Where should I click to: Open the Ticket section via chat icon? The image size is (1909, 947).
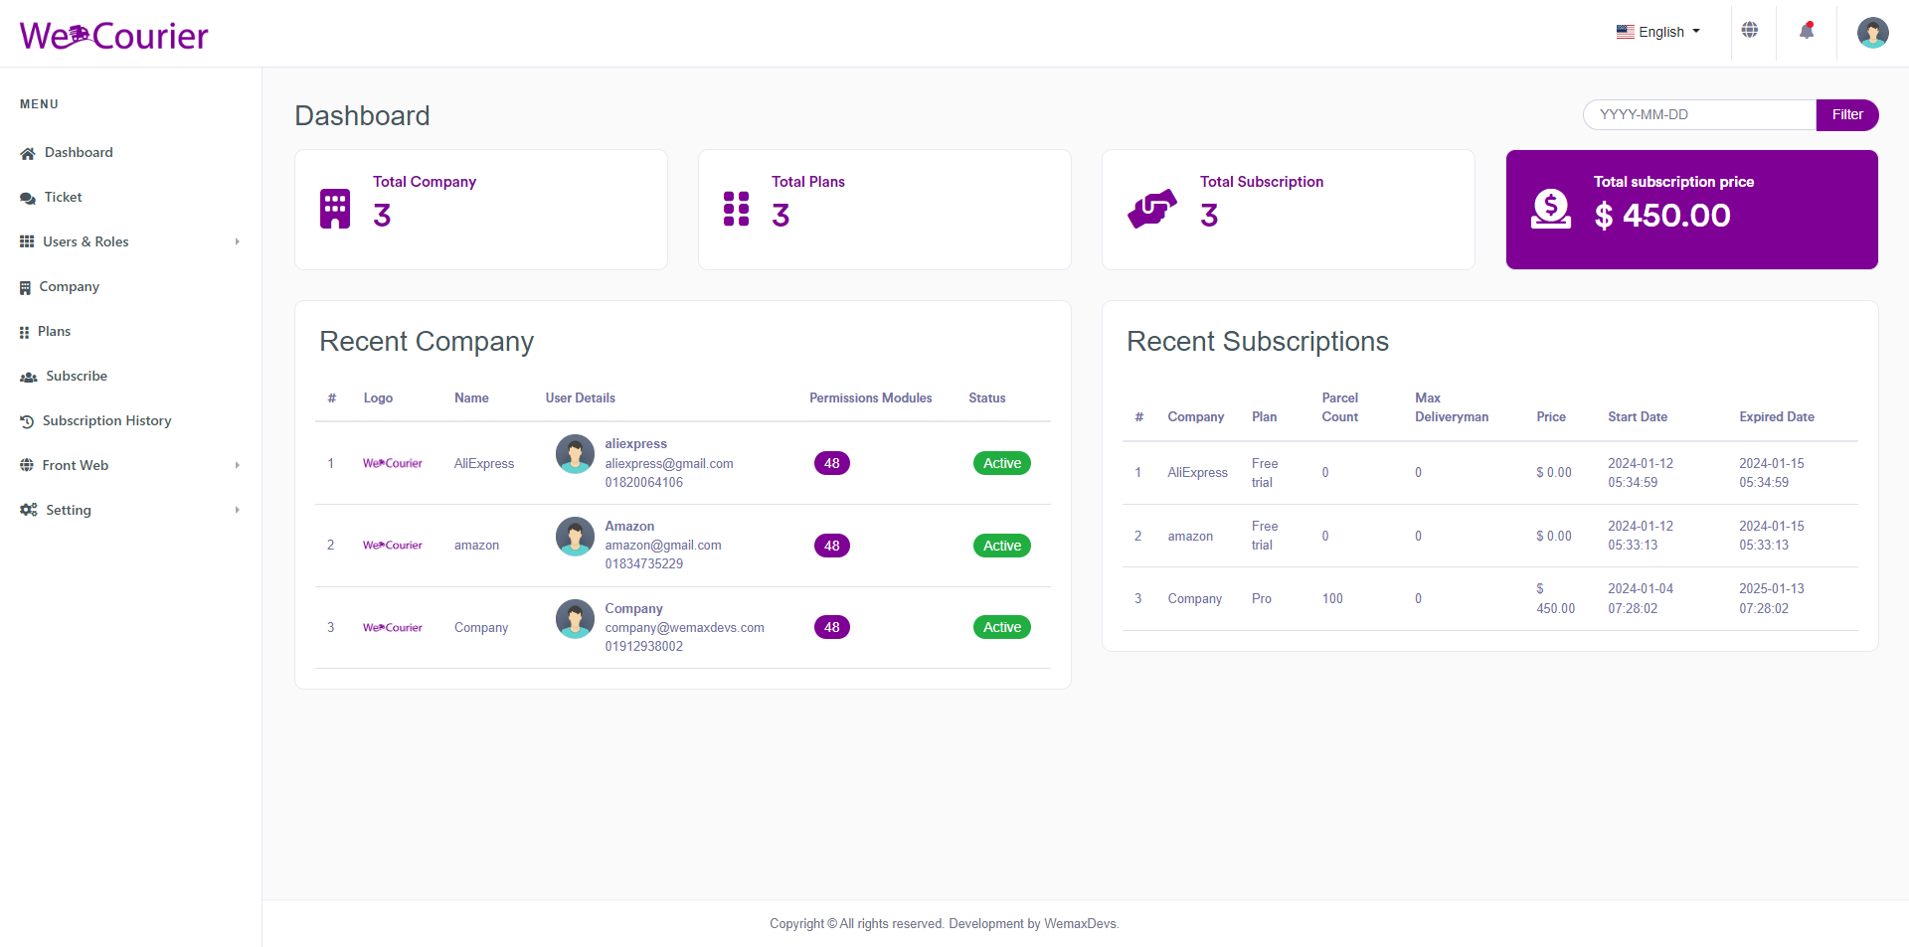tap(27, 197)
